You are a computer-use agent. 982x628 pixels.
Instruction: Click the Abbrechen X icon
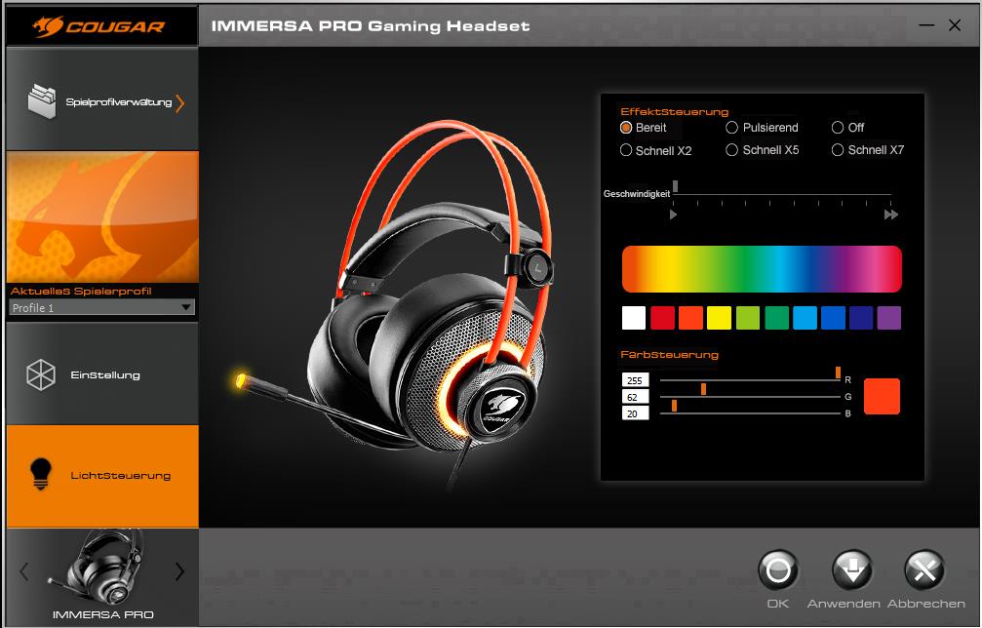point(924,570)
